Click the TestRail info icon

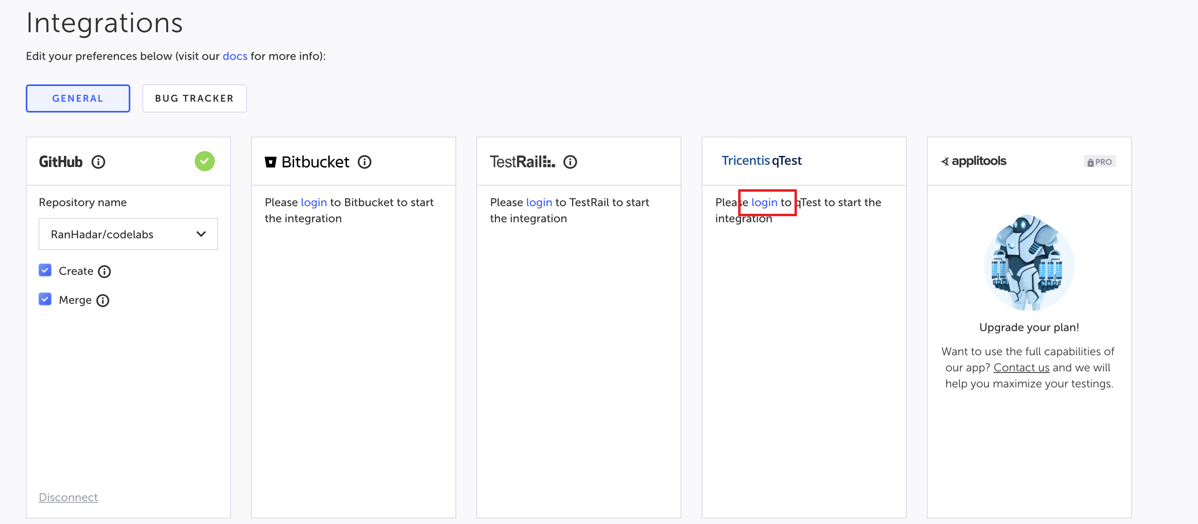[570, 162]
